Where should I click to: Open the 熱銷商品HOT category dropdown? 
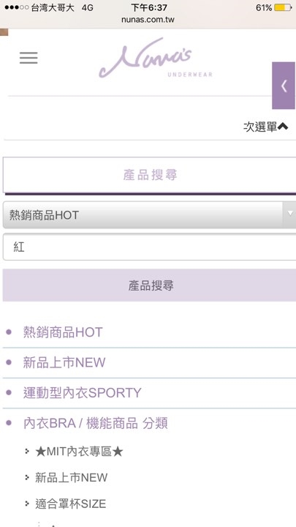pyautogui.click(x=149, y=215)
